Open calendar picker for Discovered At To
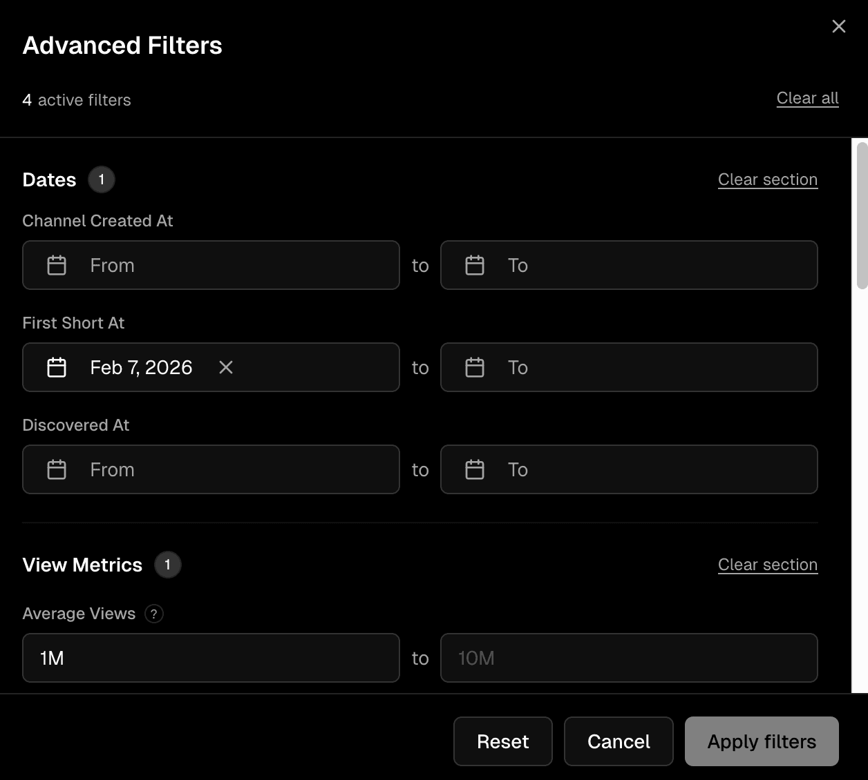The image size is (868, 780). pos(475,469)
